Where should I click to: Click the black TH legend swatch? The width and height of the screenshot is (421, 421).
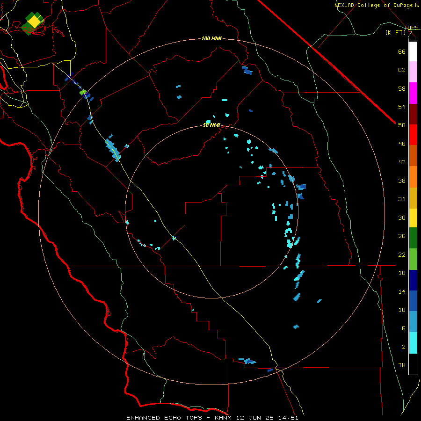click(x=413, y=364)
